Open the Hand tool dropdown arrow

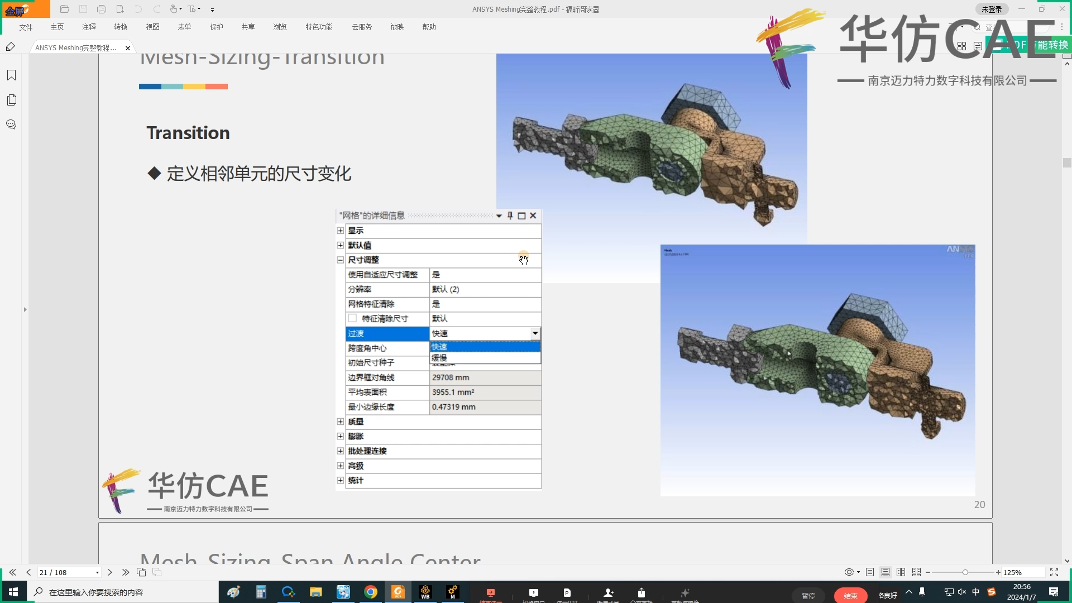pyautogui.click(x=180, y=9)
